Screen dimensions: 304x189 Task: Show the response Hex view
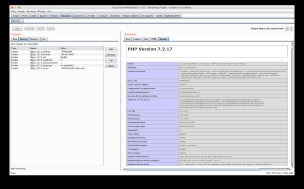click(146, 39)
